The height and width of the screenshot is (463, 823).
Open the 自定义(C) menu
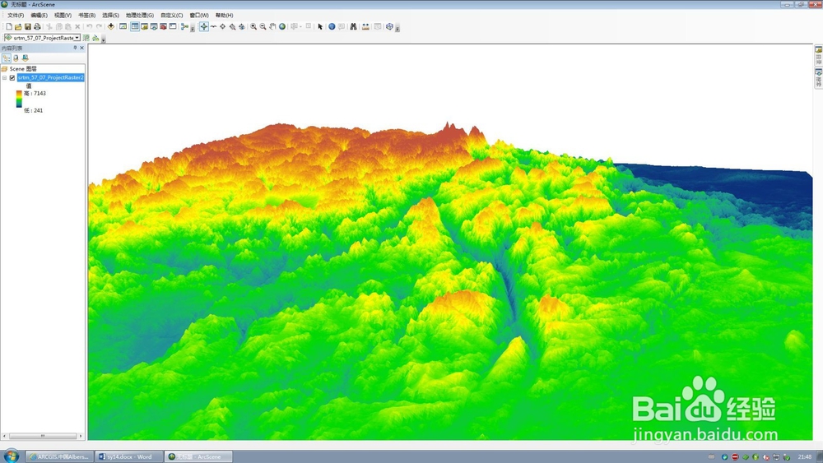click(172, 15)
